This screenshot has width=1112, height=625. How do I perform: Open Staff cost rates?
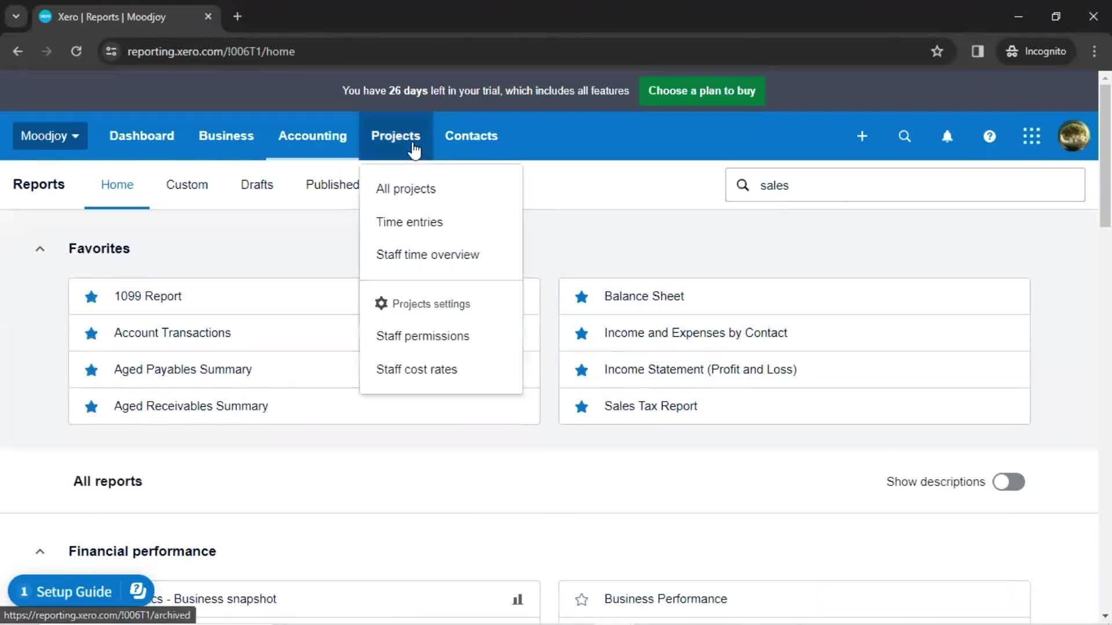pos(441,369)
